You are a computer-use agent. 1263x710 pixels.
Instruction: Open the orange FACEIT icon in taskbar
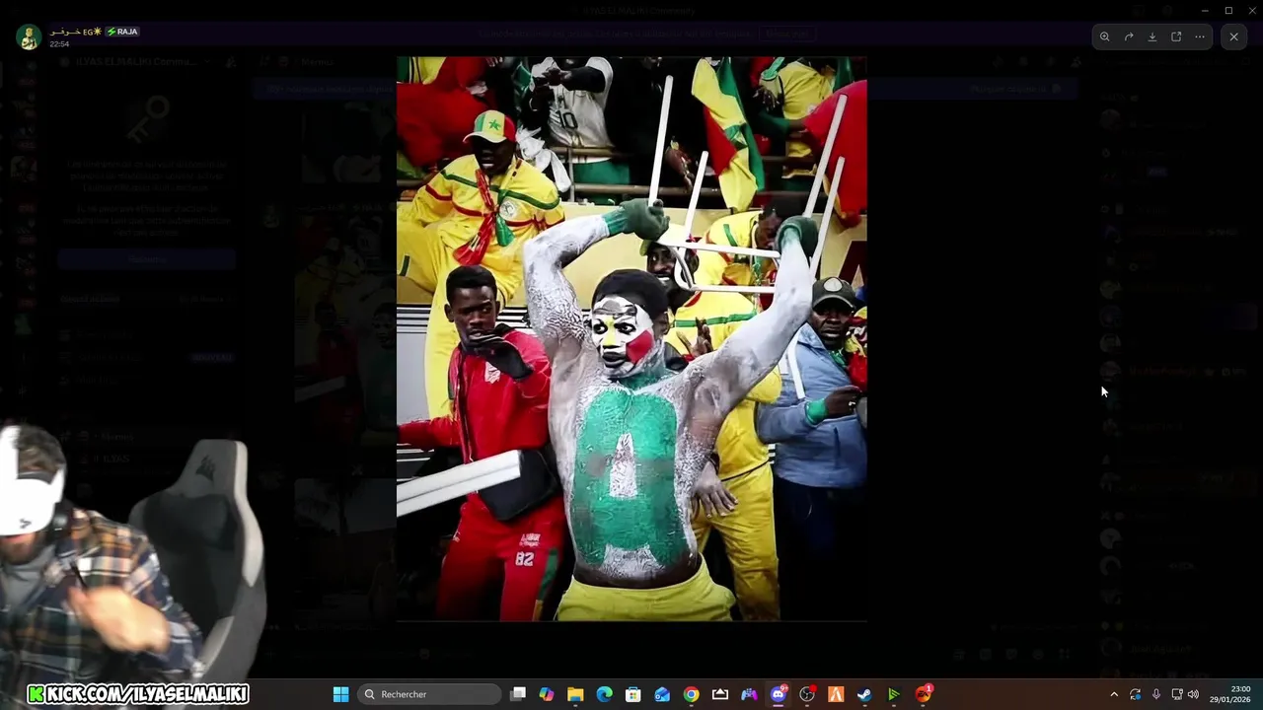pos(836,694)
